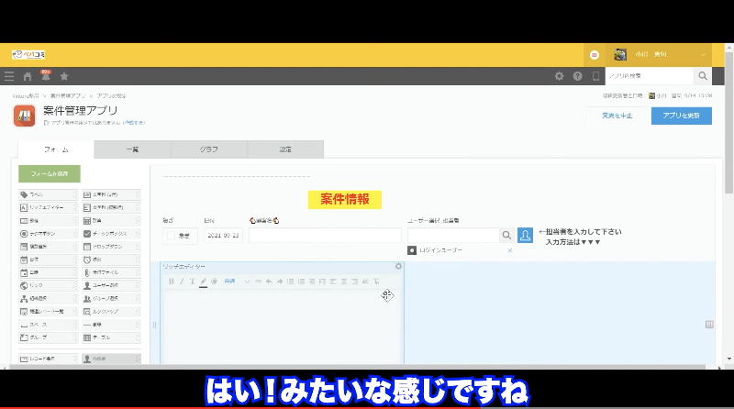
Task: Click the search magnifier in header
Action: (703, 76)
